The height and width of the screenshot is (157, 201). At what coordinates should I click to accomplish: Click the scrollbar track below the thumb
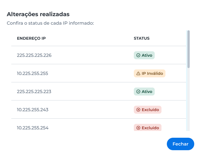(x=189, y=99)
